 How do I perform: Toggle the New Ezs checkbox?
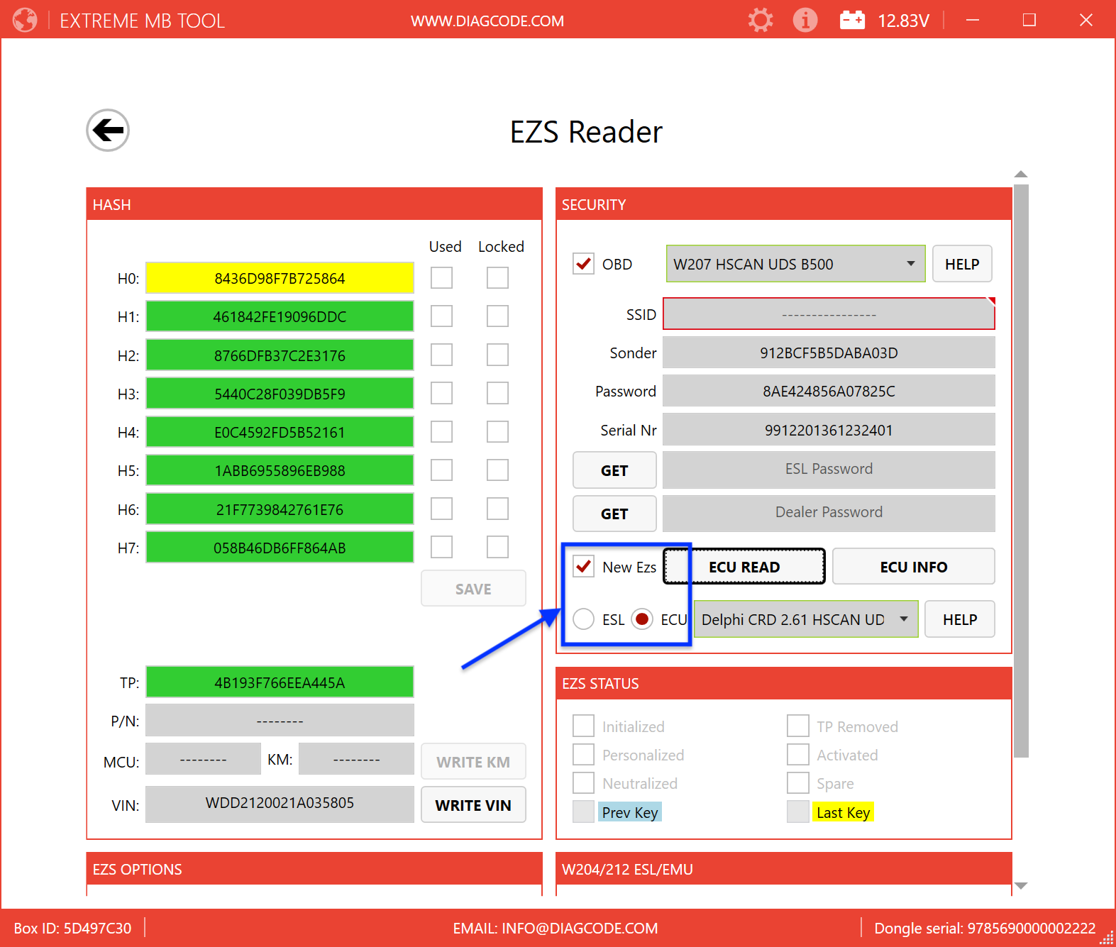(583, 567)
